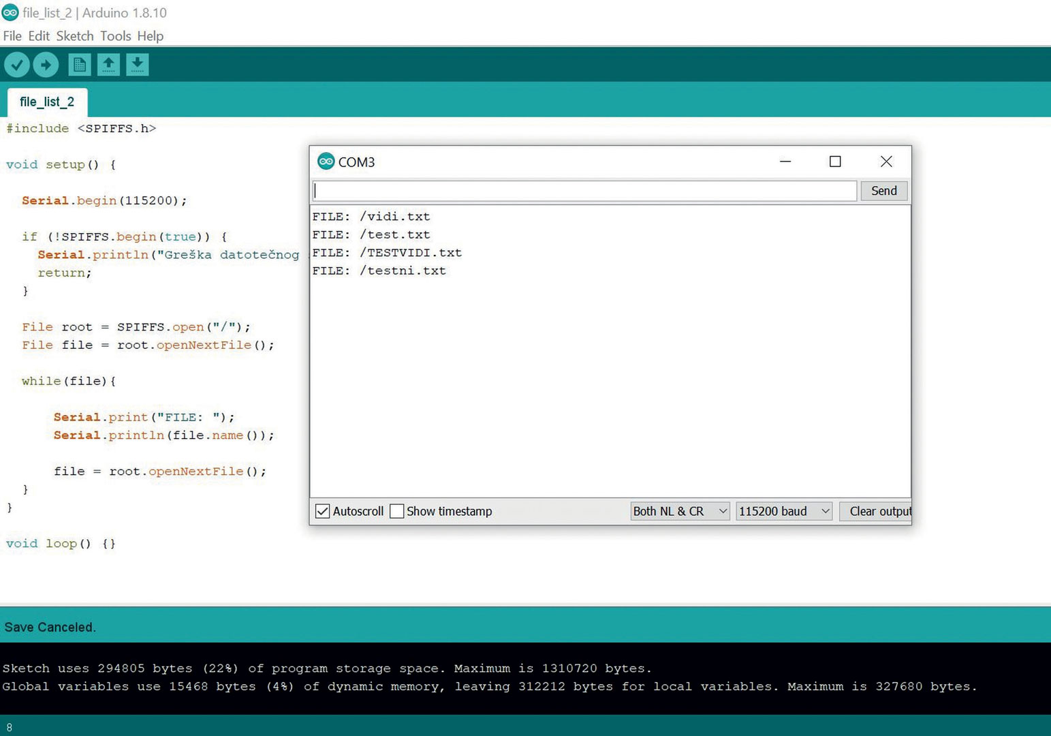Open the 115200 baud rate dropdown

(x=784, y=511)
